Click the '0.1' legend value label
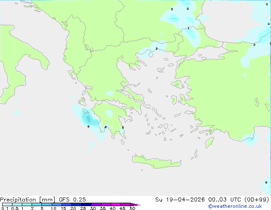This screenshot has width=271, height=210. [x=5, y=208]
